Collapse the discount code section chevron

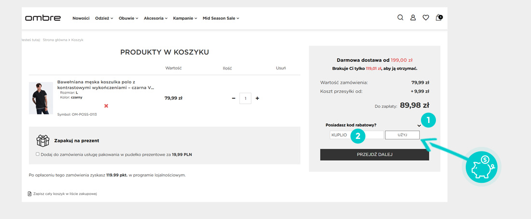tap(419, 125)
